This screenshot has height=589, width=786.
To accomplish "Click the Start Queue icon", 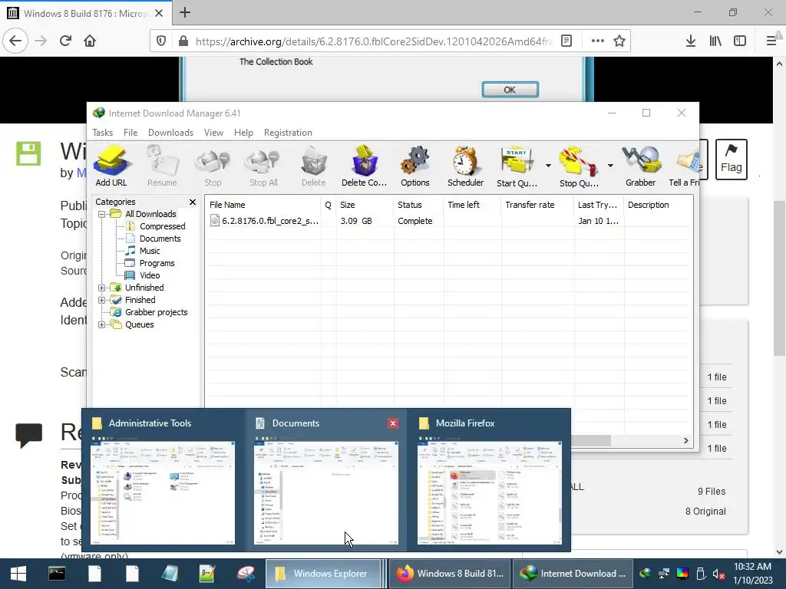I will tap(517, 166).
